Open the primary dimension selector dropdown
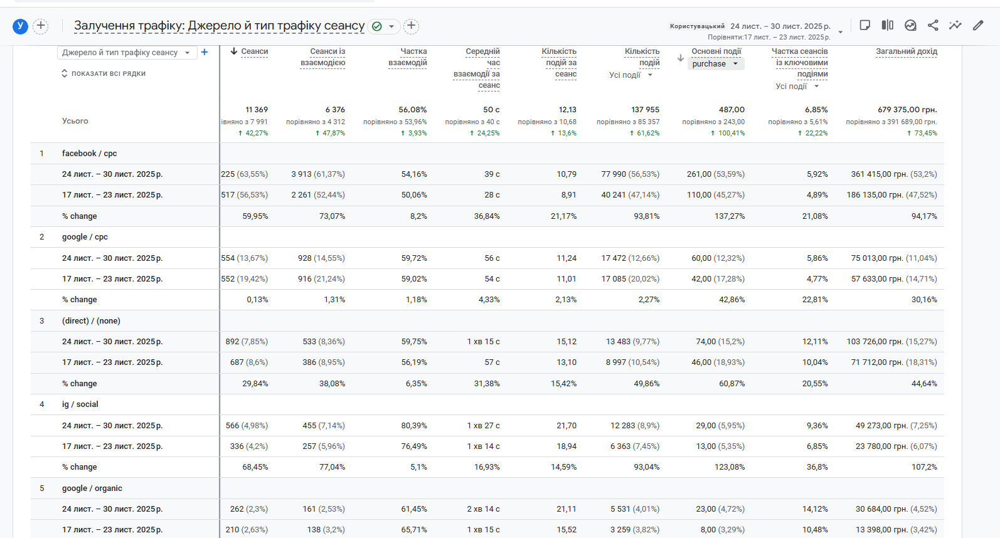1000x538 pixels. click(127, 53)
